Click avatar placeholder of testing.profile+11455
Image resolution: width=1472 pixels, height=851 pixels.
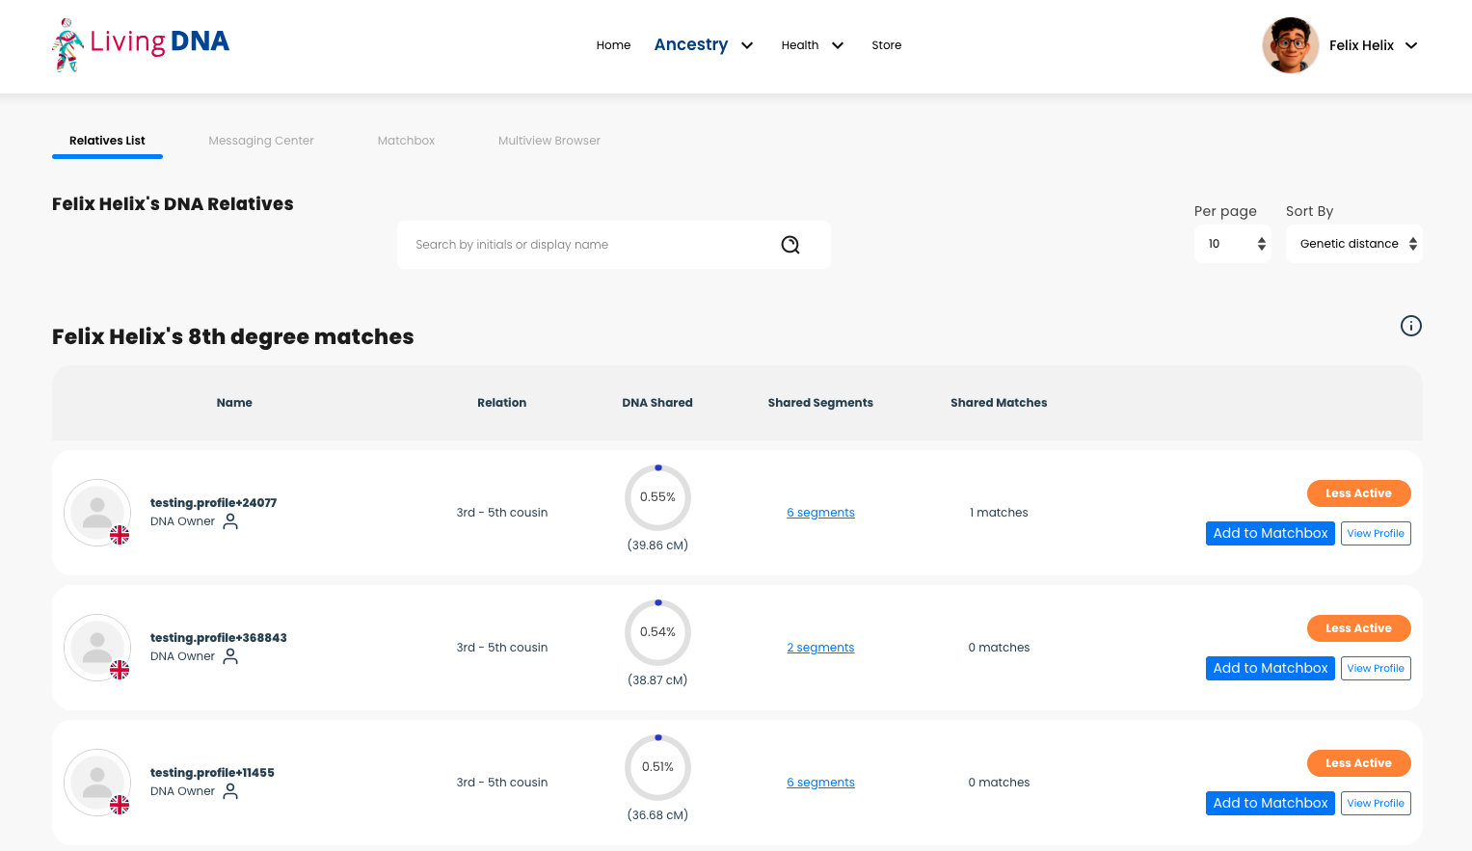[x=97, y=783]
